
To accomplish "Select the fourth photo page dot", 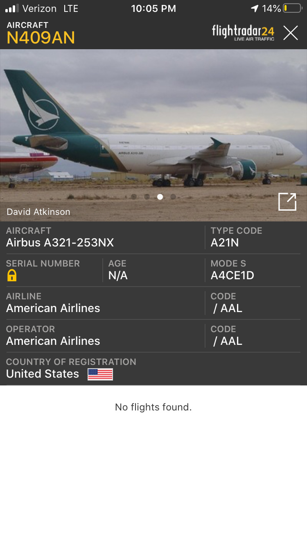I will click(173, 197).
